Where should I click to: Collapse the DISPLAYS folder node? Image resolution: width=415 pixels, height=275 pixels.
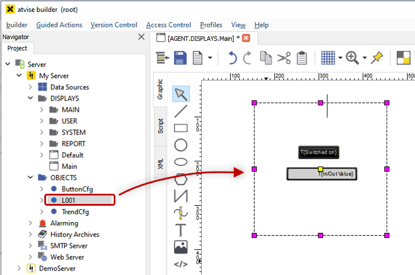point(30,98)
